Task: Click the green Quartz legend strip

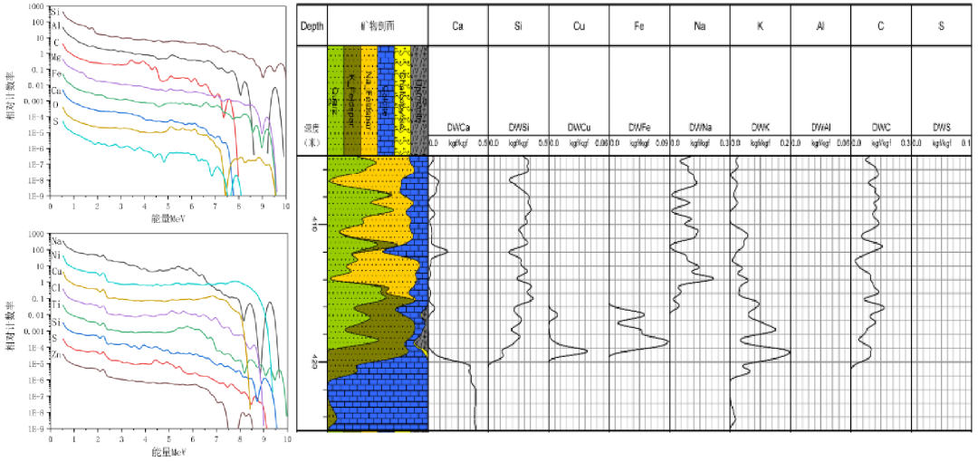Action: click(336, 100)
